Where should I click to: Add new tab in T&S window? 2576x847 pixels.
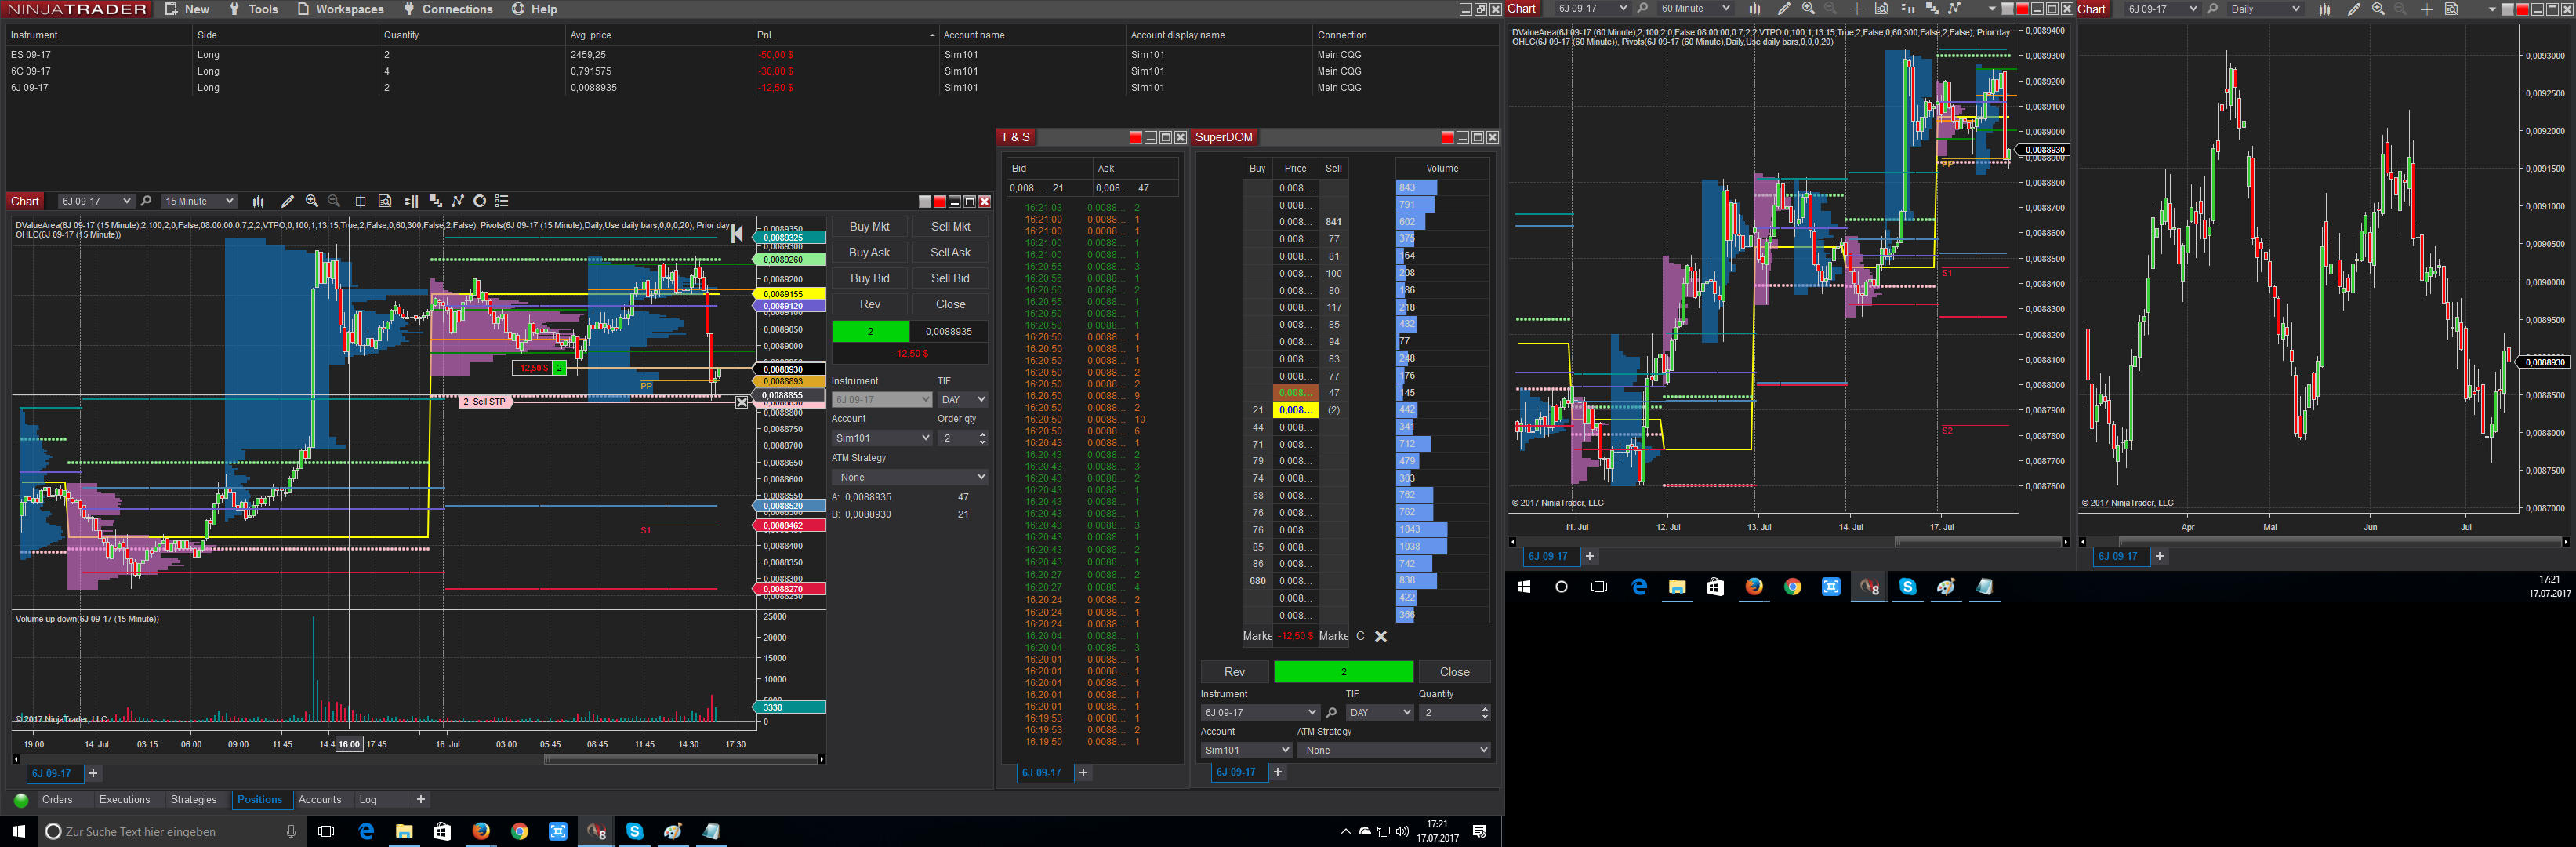(1083, 773)
